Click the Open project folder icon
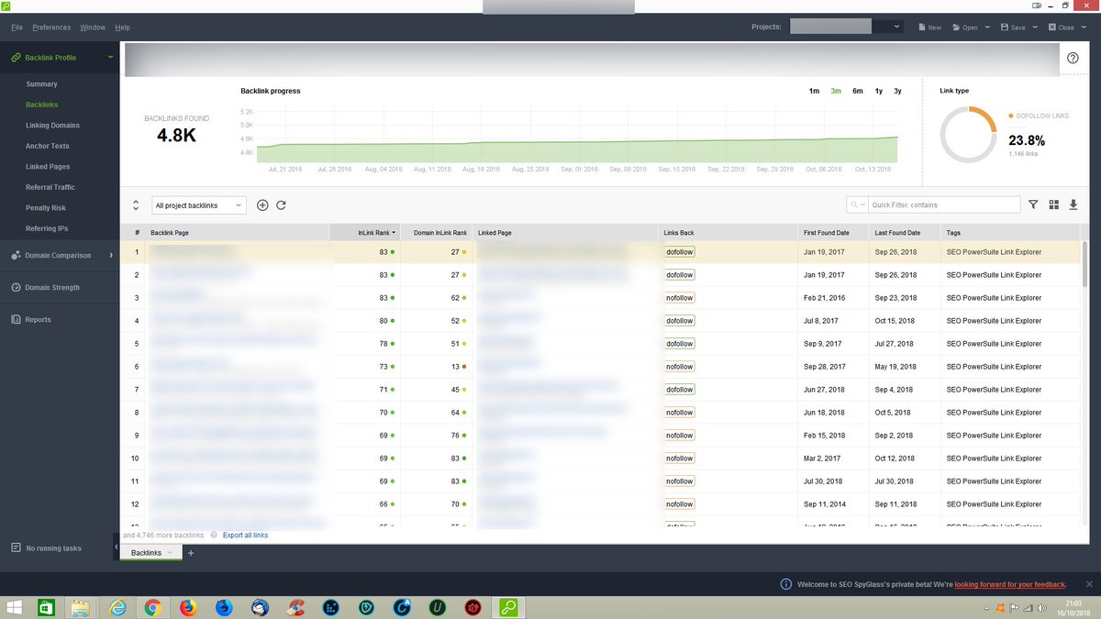The image size is (1101, 619). click(957, 28)
